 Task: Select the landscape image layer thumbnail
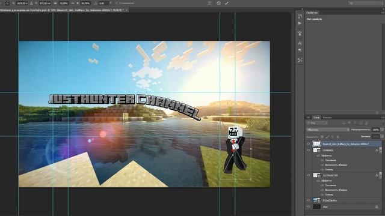(x=316, y=200)
